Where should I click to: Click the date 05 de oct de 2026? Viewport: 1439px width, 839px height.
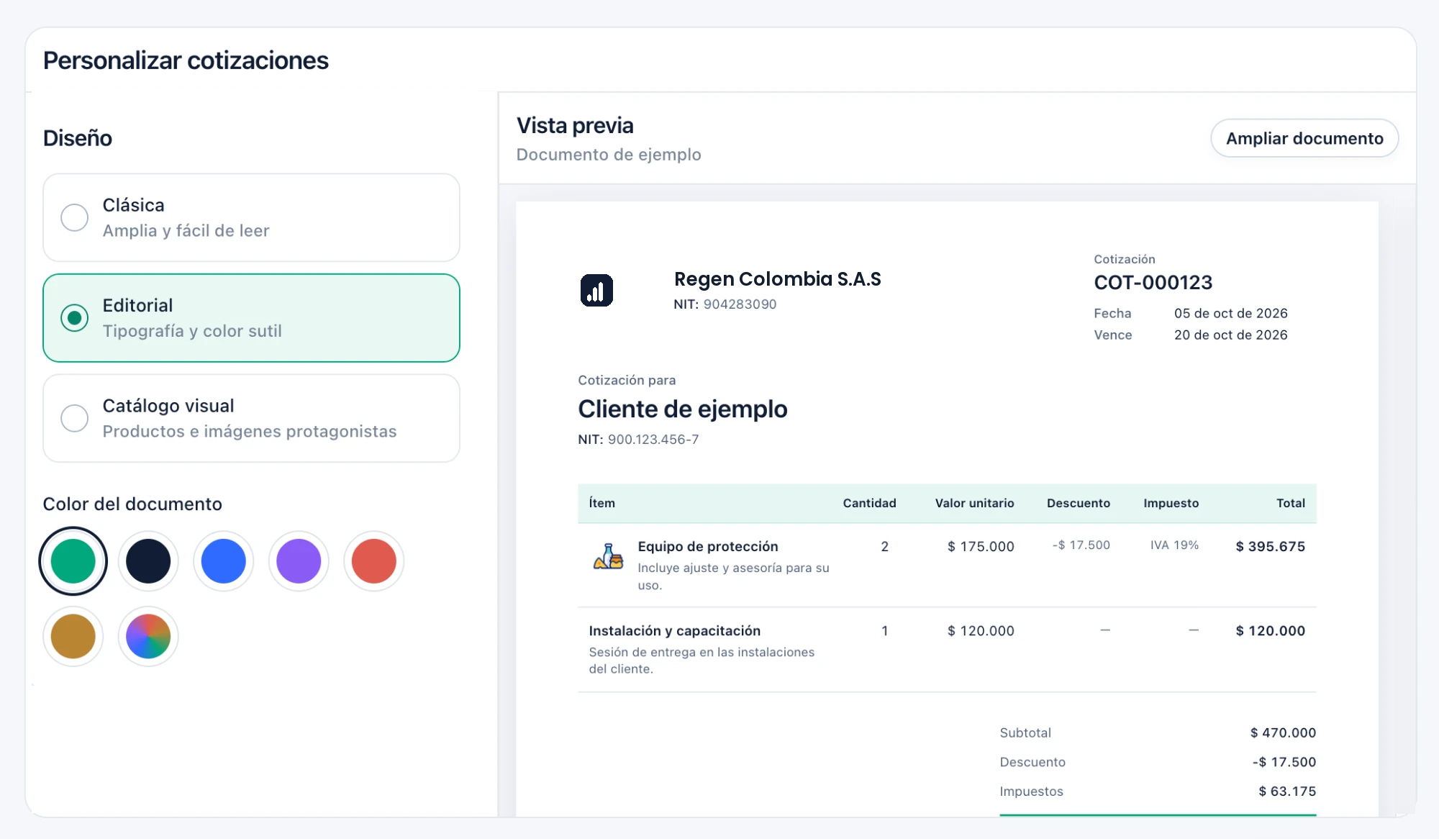1230,313
